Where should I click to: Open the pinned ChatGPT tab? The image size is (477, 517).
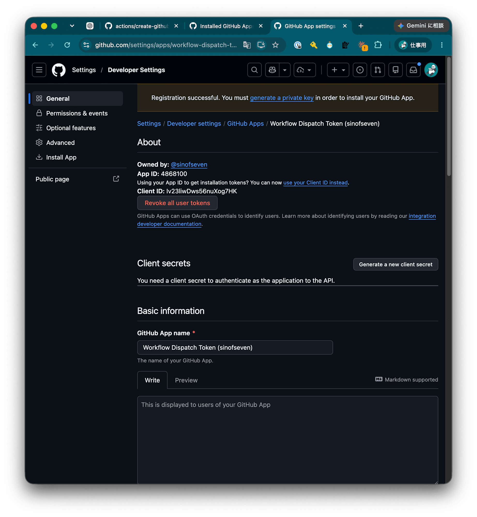(90, 26)
